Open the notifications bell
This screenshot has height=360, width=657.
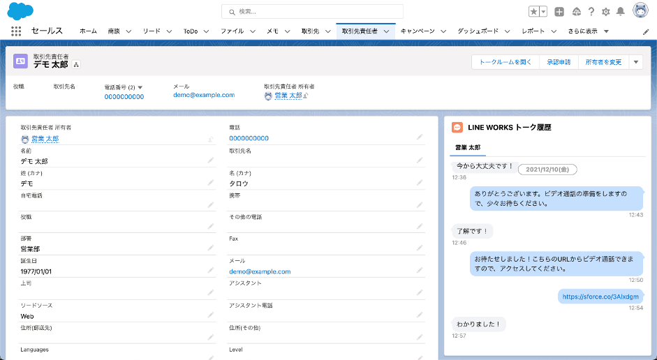[x=621, y=12]
